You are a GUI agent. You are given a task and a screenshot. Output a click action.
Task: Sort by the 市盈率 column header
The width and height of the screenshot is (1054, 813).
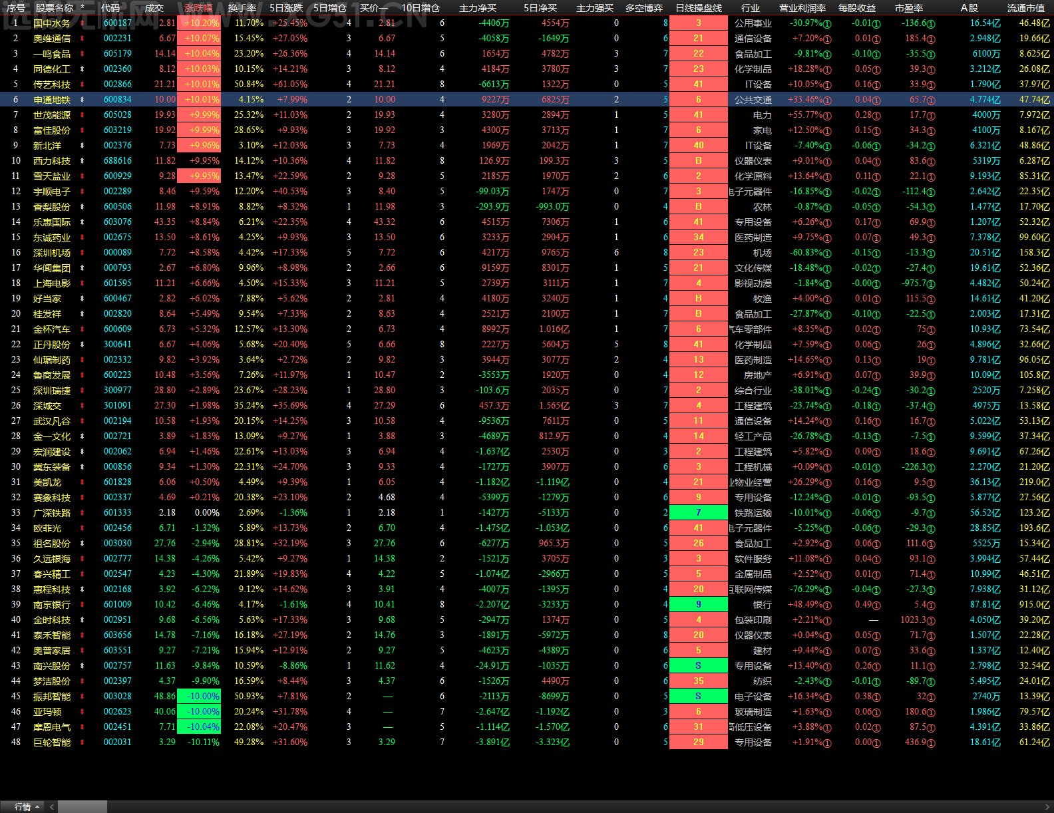tap(909, 8)
